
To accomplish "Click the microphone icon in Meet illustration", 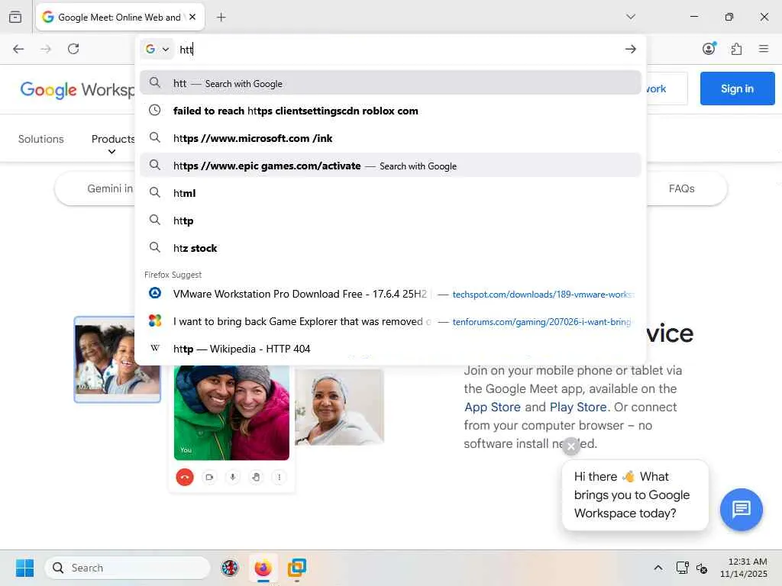I will click(x=232, y=477).
